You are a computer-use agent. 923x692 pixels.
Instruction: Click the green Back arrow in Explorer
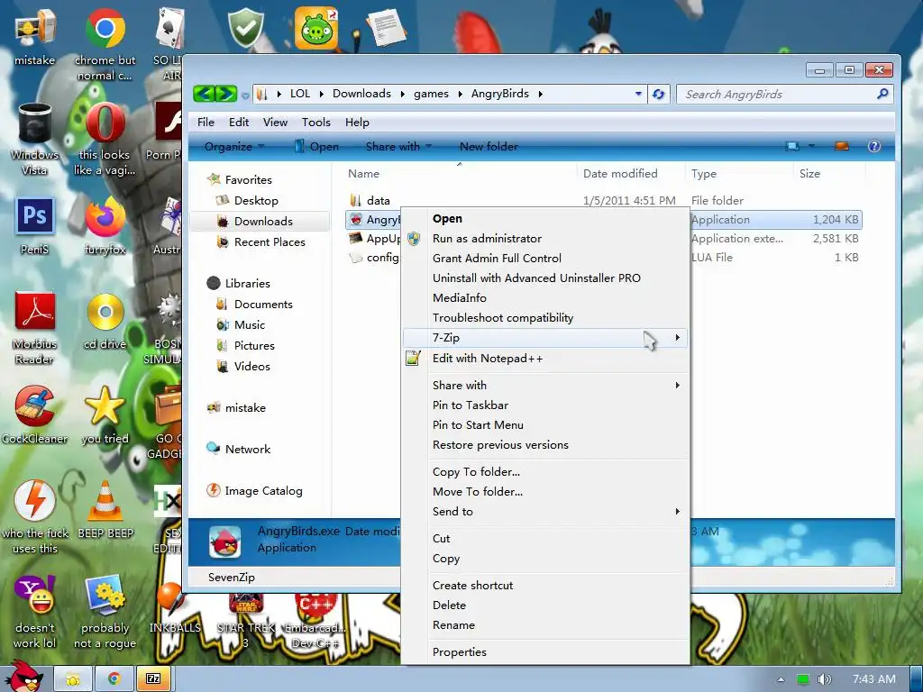click(x=204, y=94)
